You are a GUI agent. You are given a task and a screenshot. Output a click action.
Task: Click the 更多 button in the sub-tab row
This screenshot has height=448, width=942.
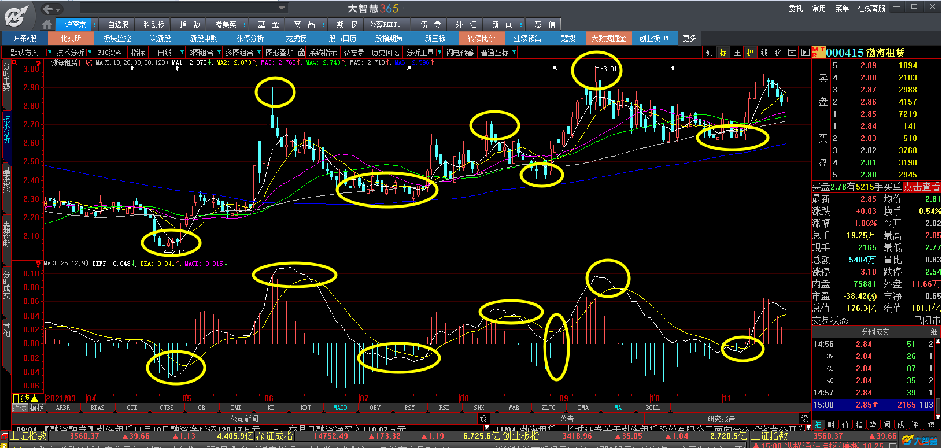point(690,38)
